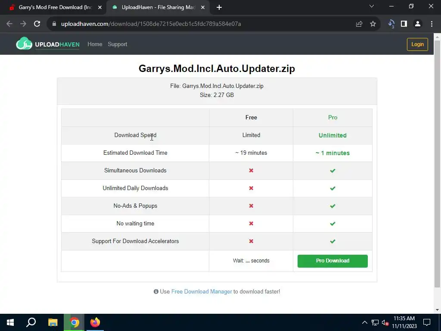441x331 pixels.
Task: Click the 'Size: 2.27 GB' text
Action: point(217,95)
